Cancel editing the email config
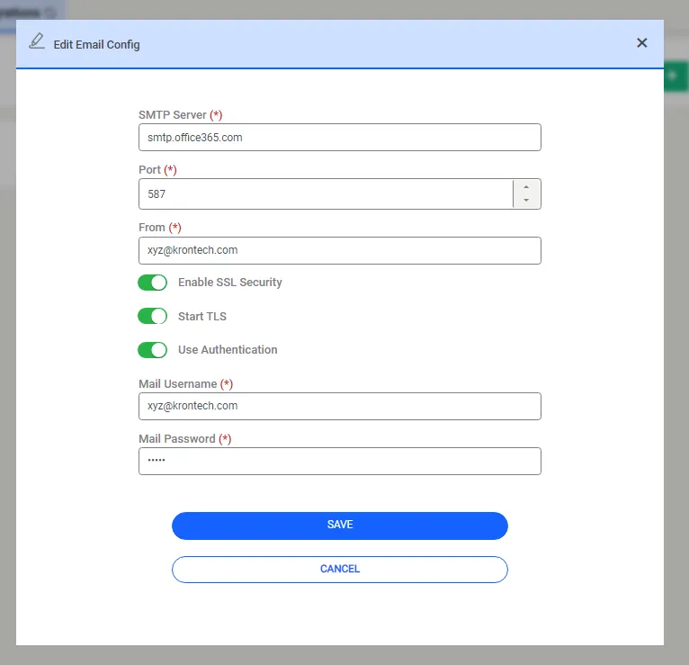The image size is (689, 665). (x=340, y=570)
